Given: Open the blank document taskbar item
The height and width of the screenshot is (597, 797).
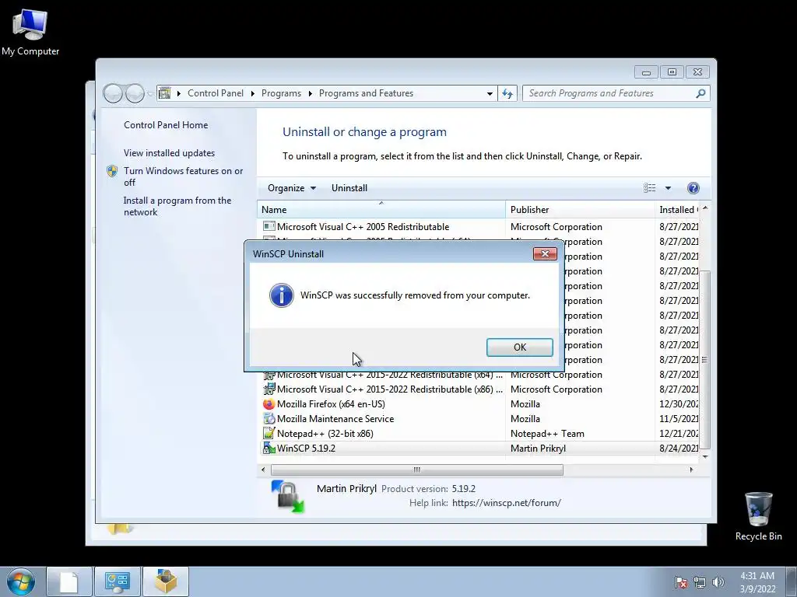Looking at the screenshot, I should (x=69, y=581).
